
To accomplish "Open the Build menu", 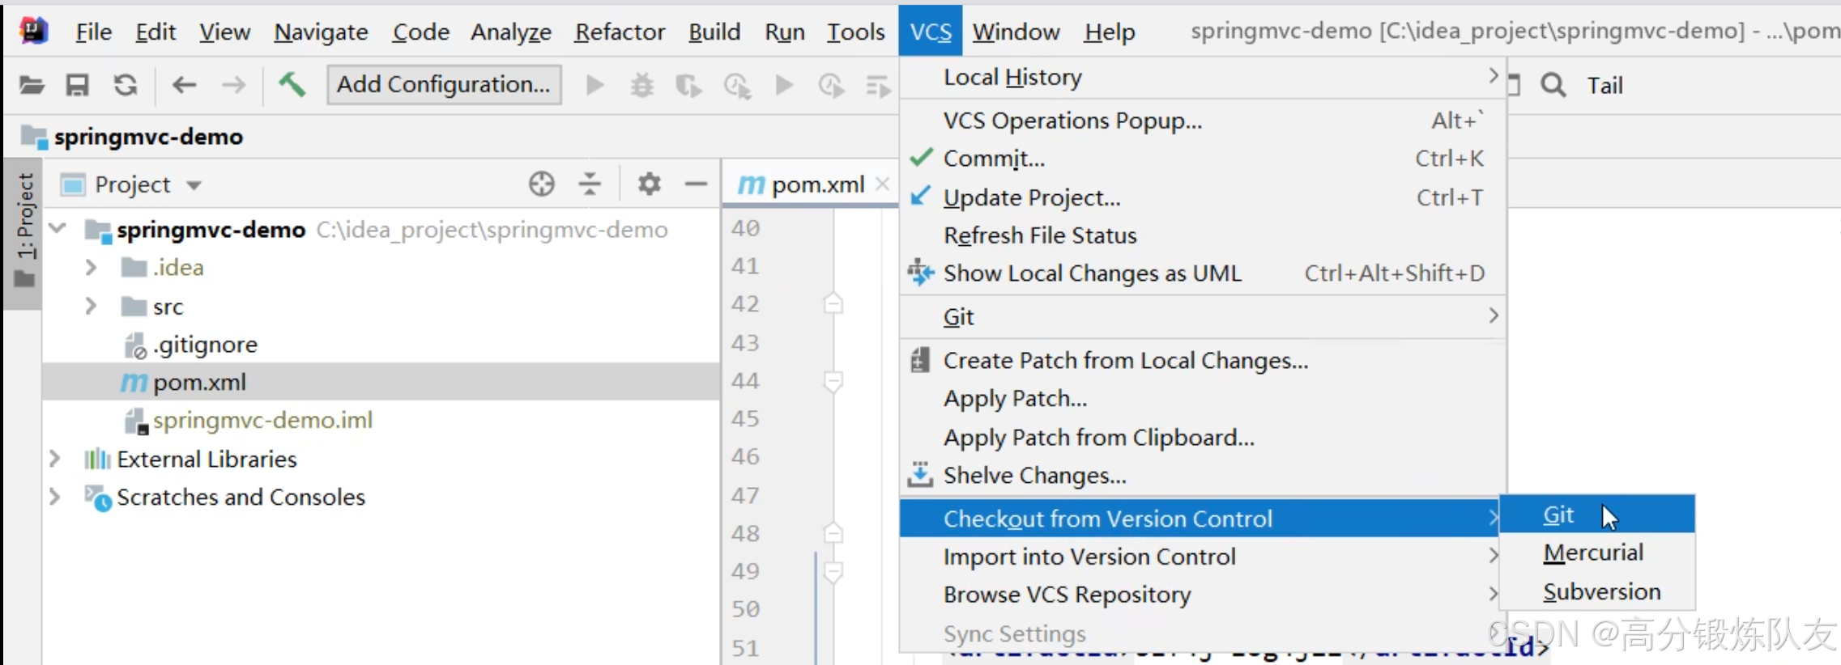I will (714, 32).
